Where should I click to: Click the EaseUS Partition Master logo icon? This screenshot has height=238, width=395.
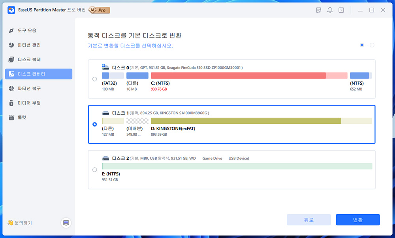11,10
